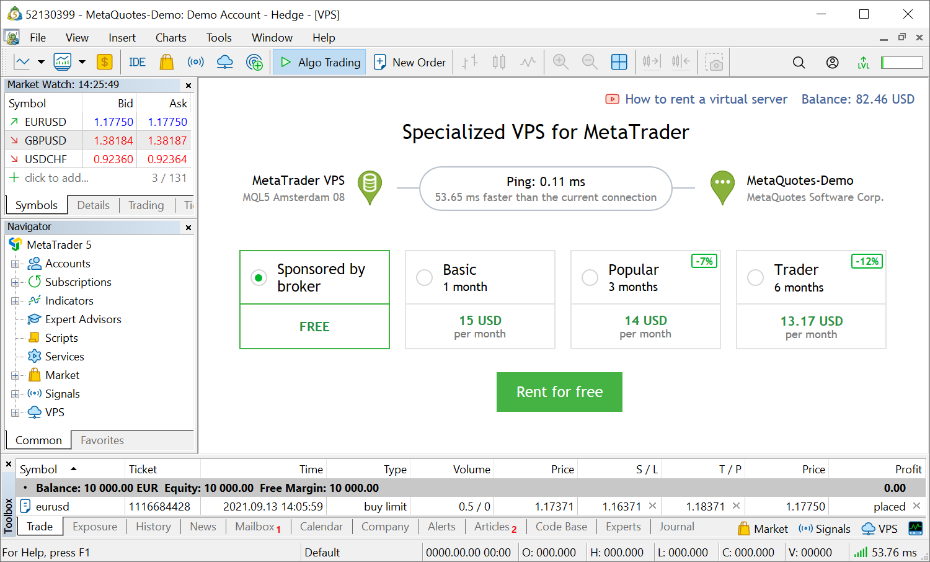Screen dimensions: 930x562
Task: Click the Rent for free button
Action: coord(559,391)
